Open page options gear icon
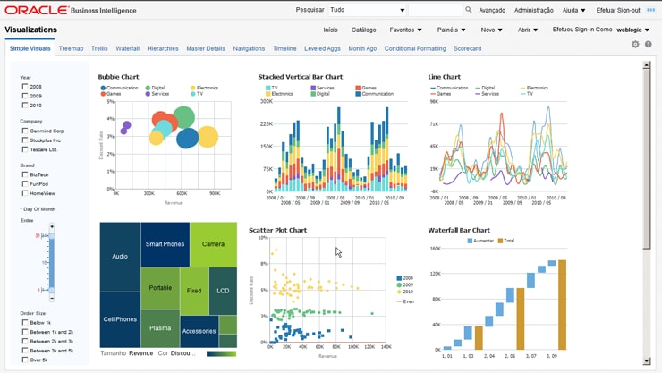The height and width of the screenshot is (373, 662). coord(635,45)
